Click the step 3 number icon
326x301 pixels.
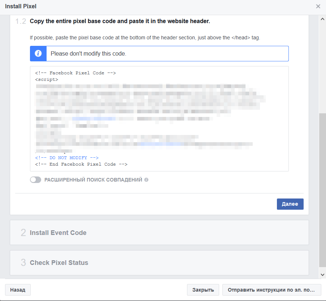click(23, 262)
